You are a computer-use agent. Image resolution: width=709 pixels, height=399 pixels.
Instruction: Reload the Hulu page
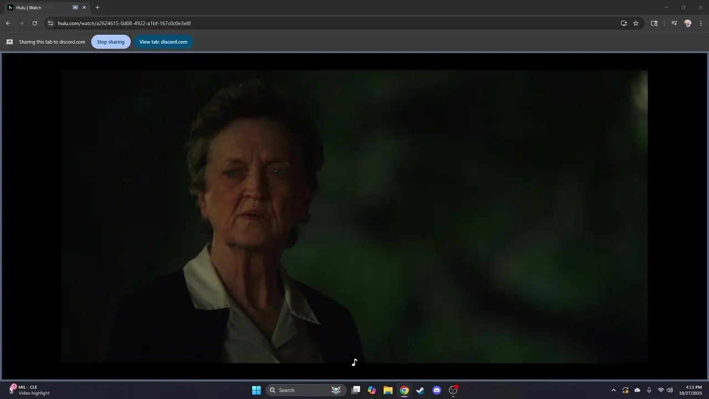[x=34, y=23]
